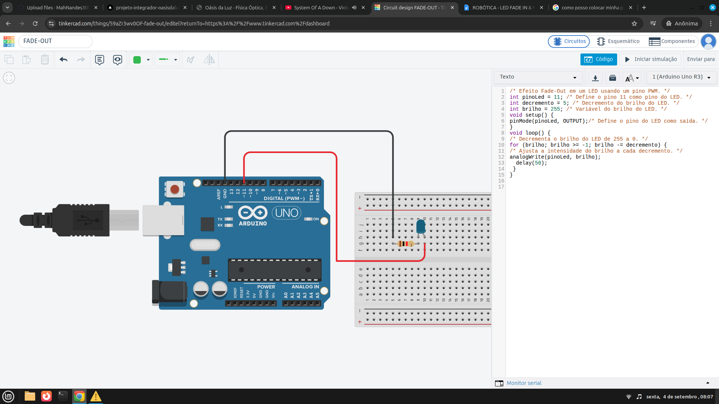Click the Paste tool icon

pos(27,59)
